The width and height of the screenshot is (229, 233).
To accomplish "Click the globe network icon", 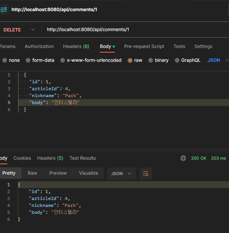I will (183, 158).
